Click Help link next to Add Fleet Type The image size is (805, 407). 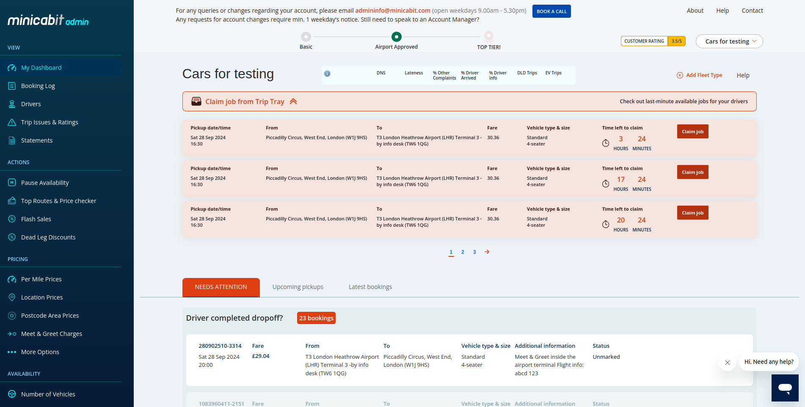[x=743, y=75]
